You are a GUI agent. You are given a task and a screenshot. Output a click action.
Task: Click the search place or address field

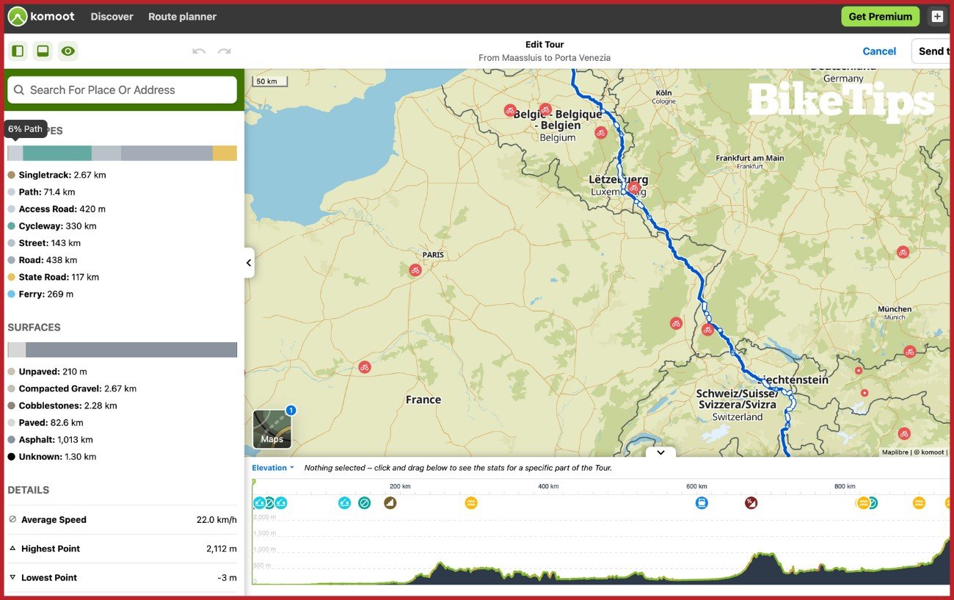[x=122, y=90]
